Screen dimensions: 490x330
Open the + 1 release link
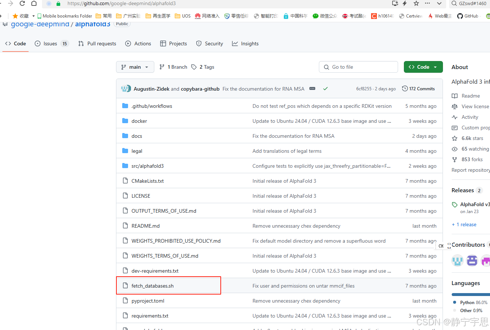click(464, 224)
